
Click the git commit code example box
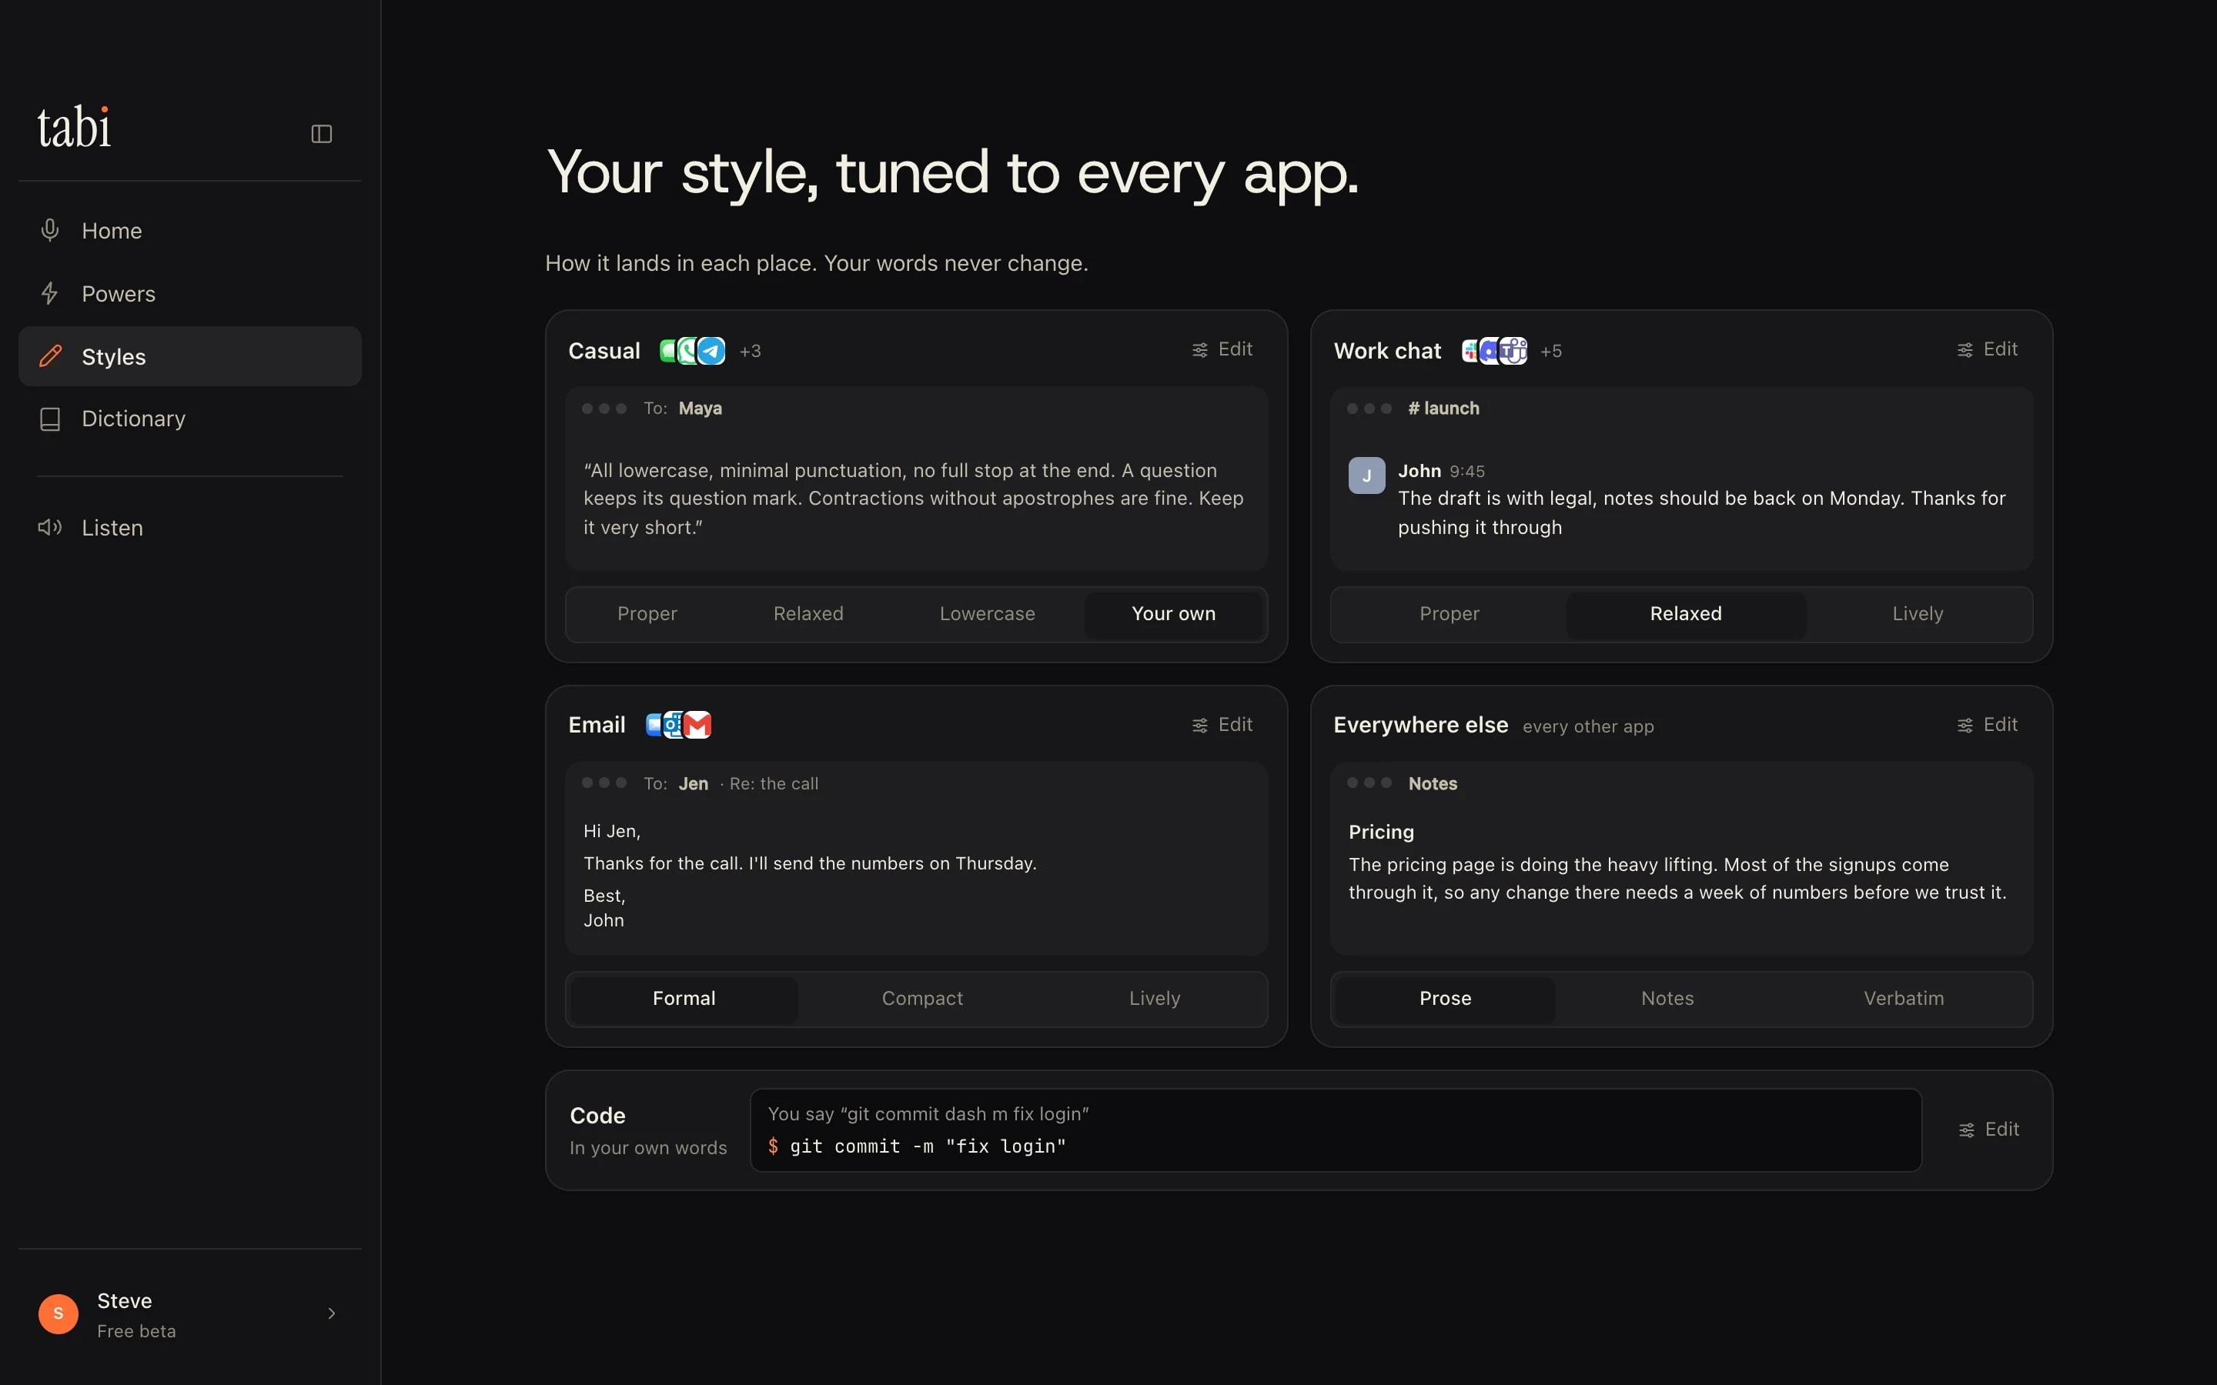click(1336, 1130)
